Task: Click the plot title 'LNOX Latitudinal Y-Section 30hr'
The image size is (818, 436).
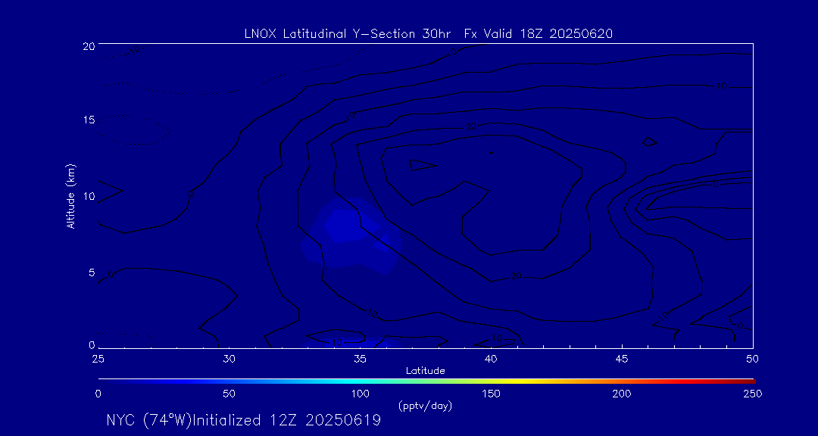Action: coord(349,34)
